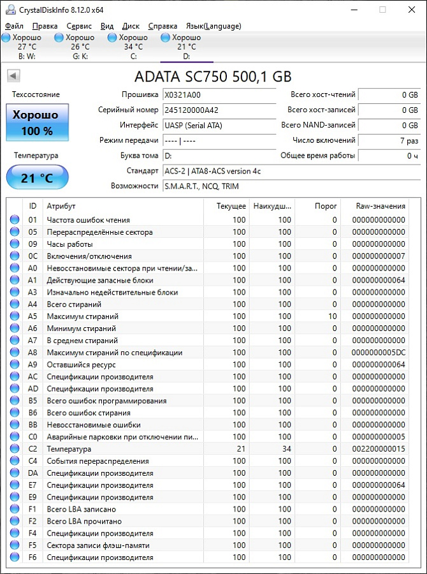Click the CrystalDiskInfo title bar app icon
This screenshot has height=574, width=427.
pyautogui.click(x=11, y=10)
